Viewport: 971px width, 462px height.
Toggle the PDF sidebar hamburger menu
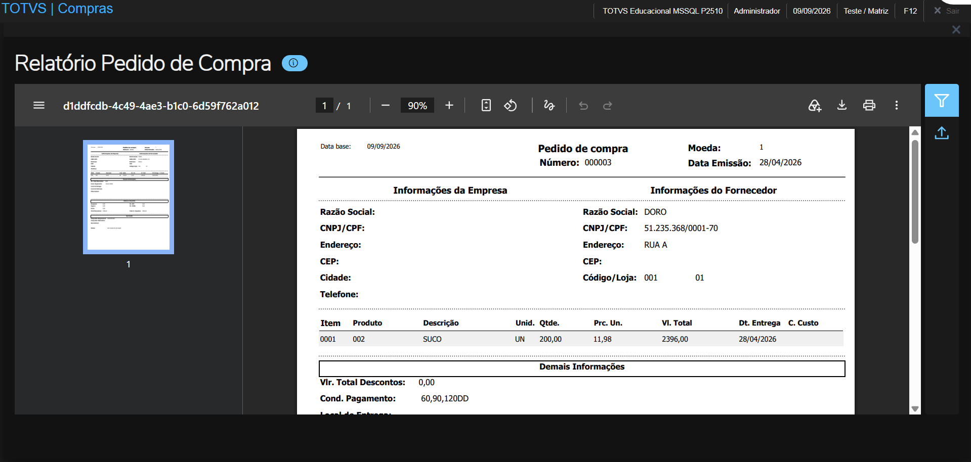(39, 105)
